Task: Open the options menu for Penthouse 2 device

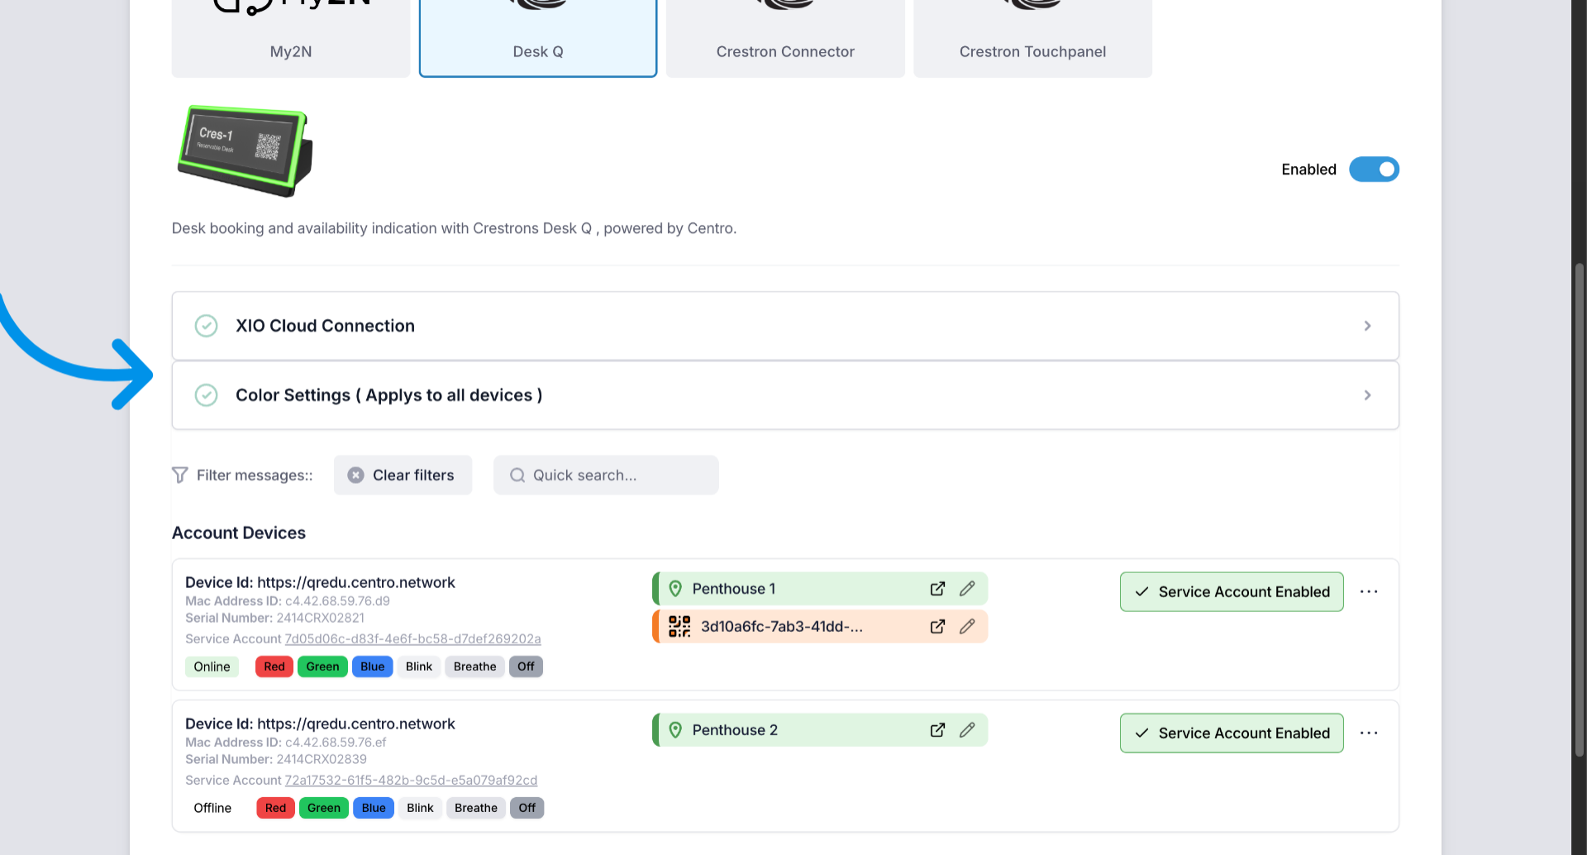Action: [1370, 733]
